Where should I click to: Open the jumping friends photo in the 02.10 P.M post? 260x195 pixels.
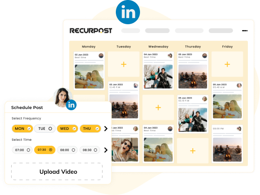(192, 120)
